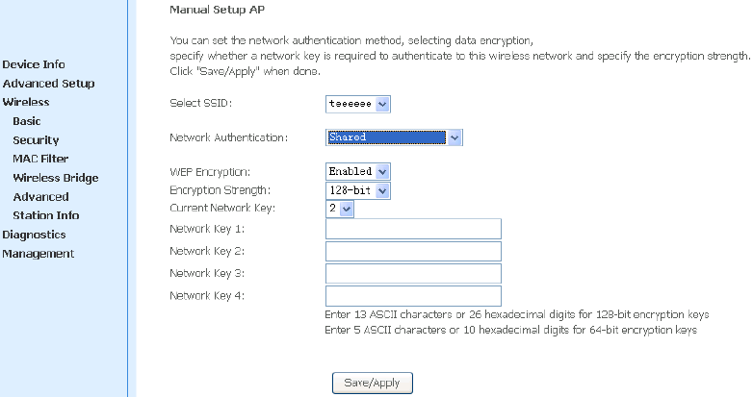The image size is (753, 397).
Task: View the Station Info page
Action: (x=45, y=215)
